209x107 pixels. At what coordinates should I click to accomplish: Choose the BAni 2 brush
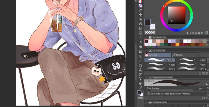tap(191, 69)
